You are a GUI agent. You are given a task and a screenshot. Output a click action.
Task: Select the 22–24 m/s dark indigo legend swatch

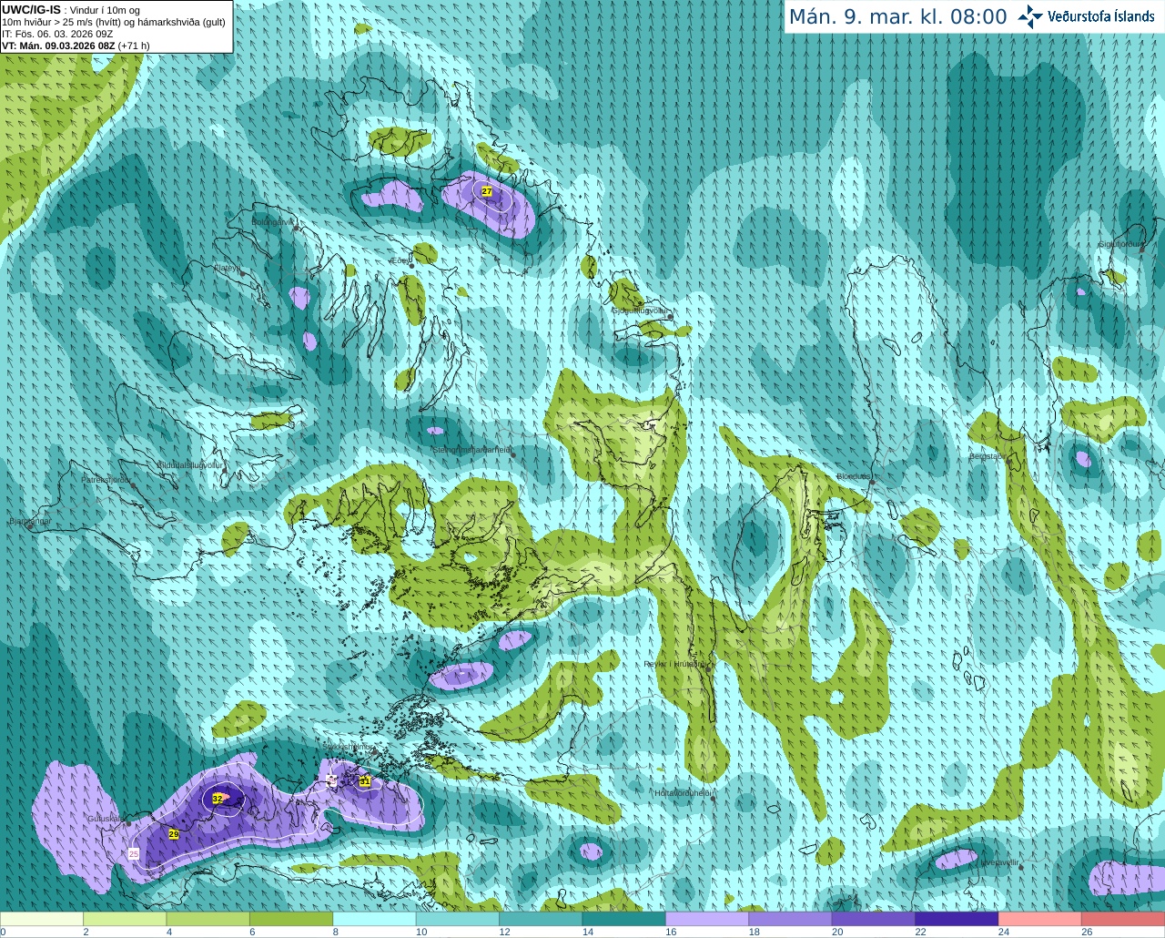pyautogui.click(x=957, y=919)
